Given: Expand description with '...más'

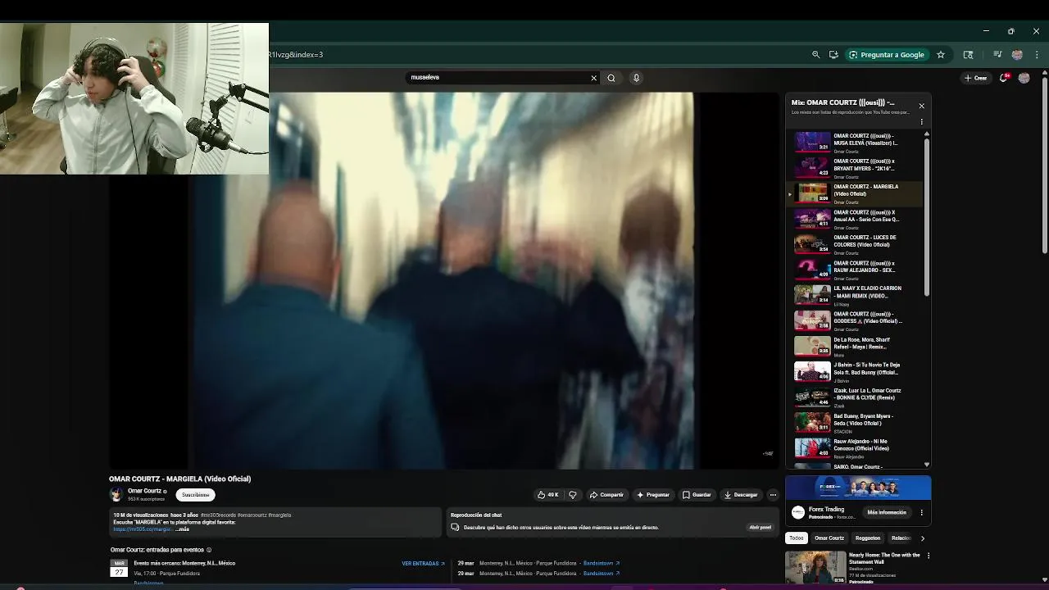Looking at the screenshot, I should tap(182, 529).
